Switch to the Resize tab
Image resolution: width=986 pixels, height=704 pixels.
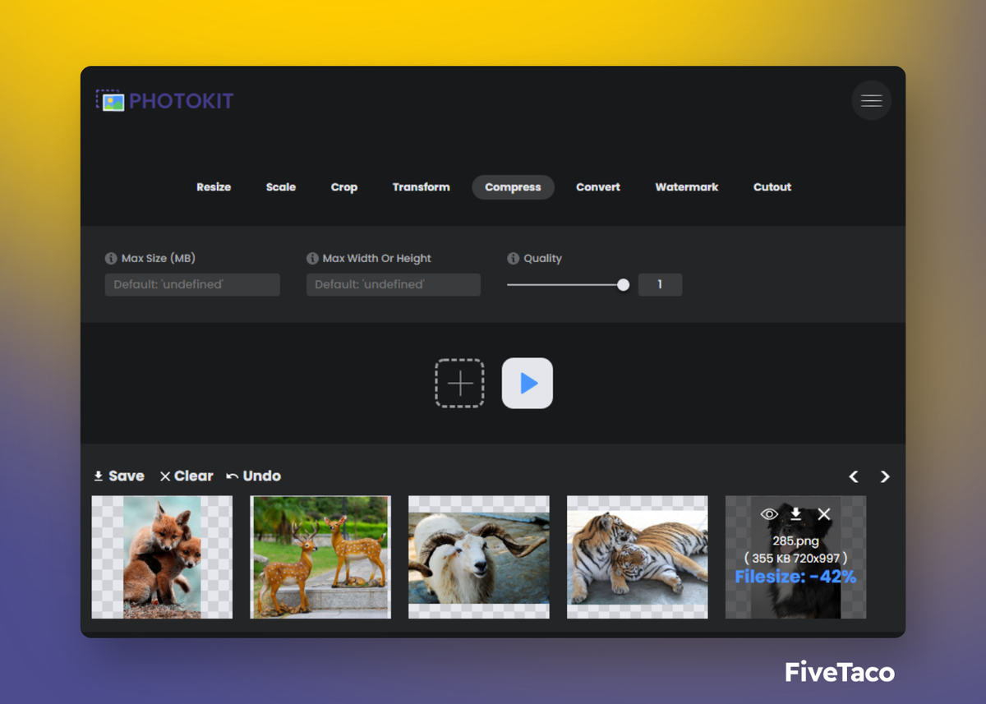pos(214,187)
